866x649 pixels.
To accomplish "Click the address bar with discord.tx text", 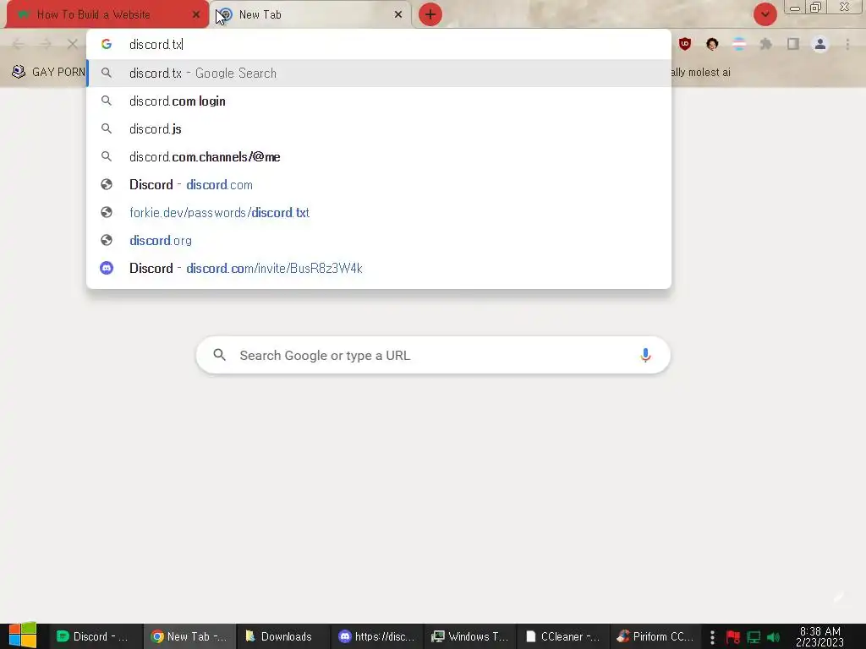I will (x=379, y=44).
